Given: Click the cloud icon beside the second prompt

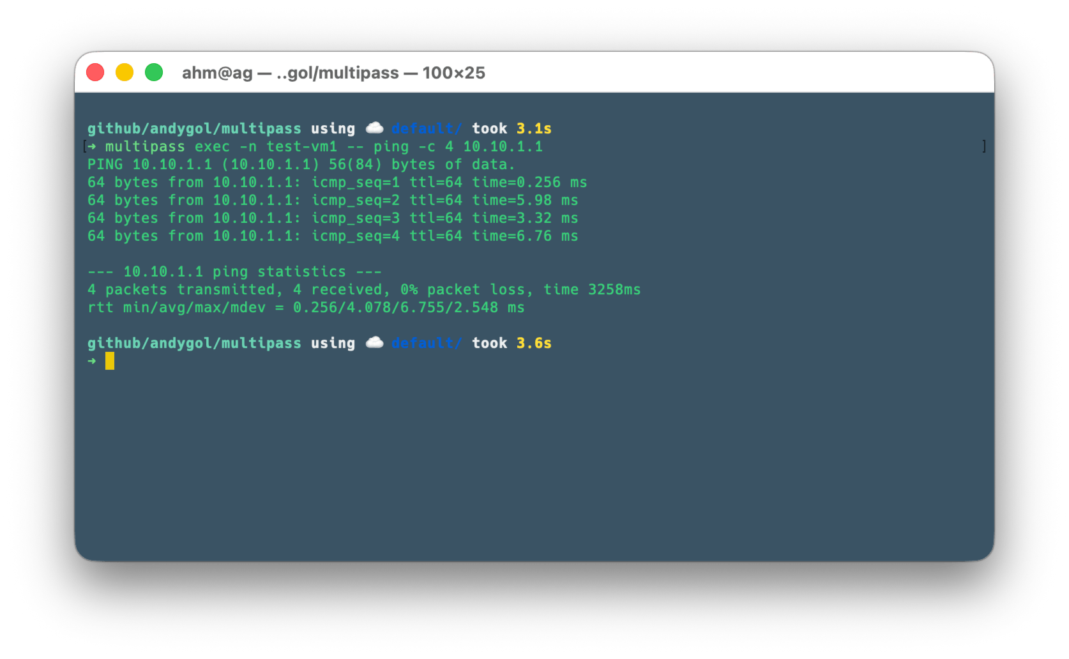Looking at the screenshot, I should click(375, 342).
